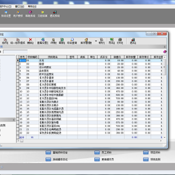
Task: Click the first document icon in dialog toolbar
Action: (5, 40)
